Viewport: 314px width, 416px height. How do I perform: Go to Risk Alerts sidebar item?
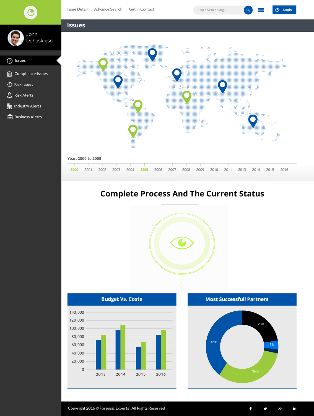[x=24, y=95]
